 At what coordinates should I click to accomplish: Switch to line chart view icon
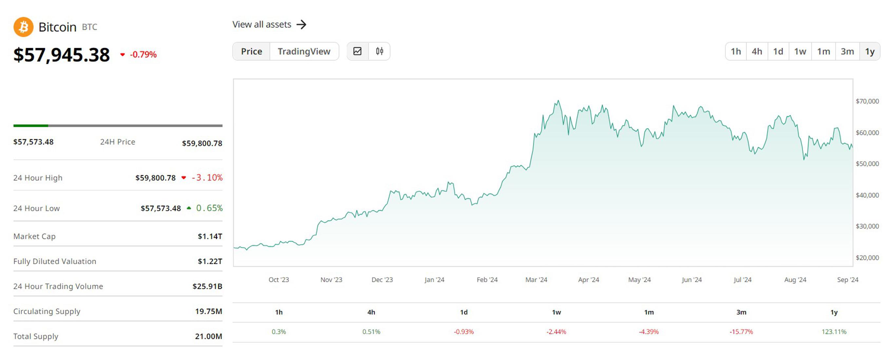pyautogui.click(x=357, y=51)
